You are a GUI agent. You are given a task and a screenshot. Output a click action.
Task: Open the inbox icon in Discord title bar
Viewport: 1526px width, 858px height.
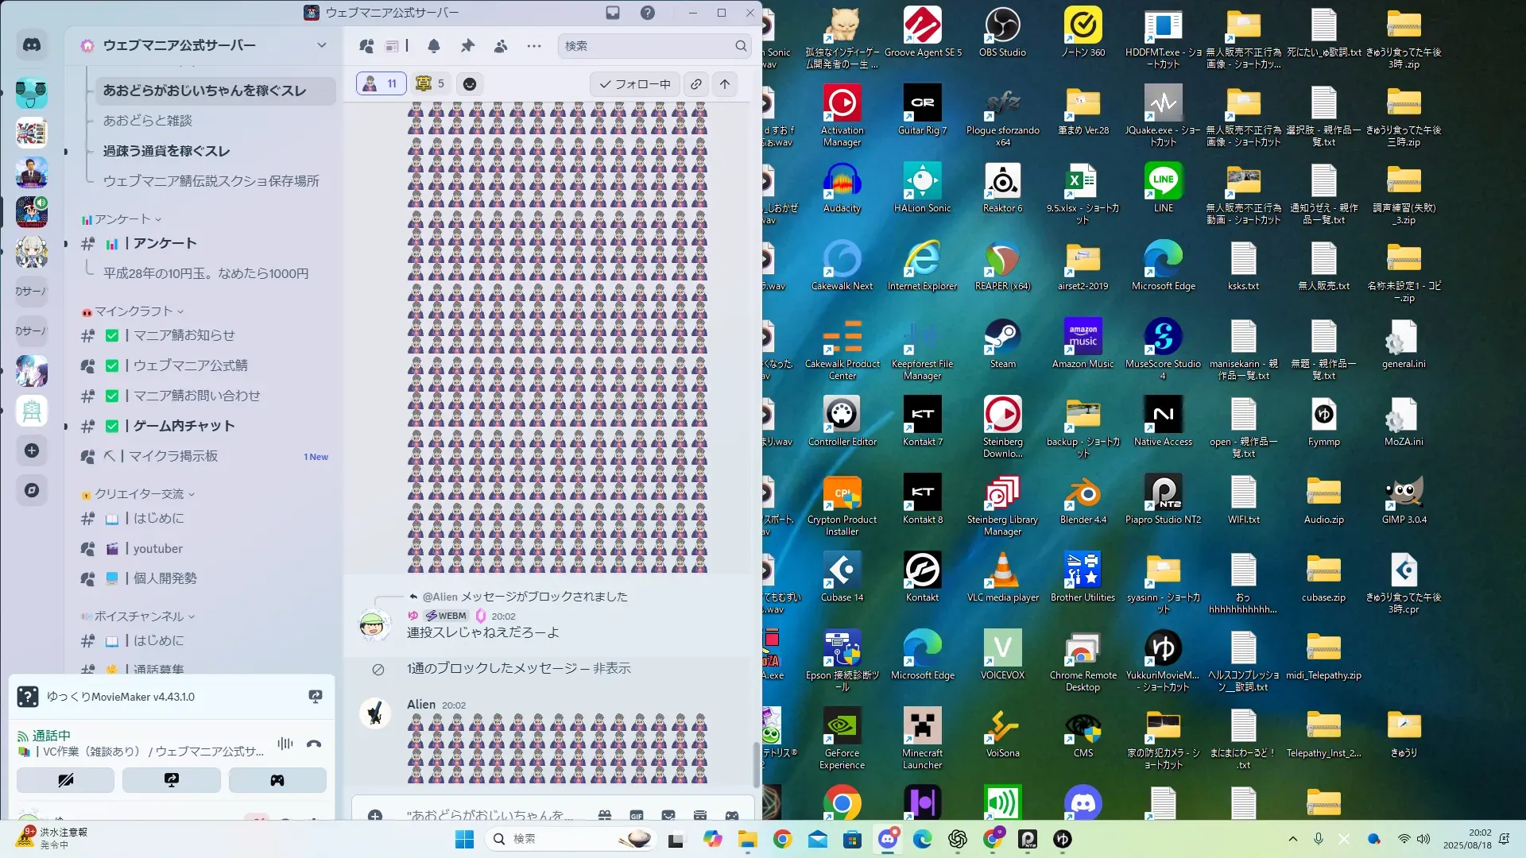[613, 13]
